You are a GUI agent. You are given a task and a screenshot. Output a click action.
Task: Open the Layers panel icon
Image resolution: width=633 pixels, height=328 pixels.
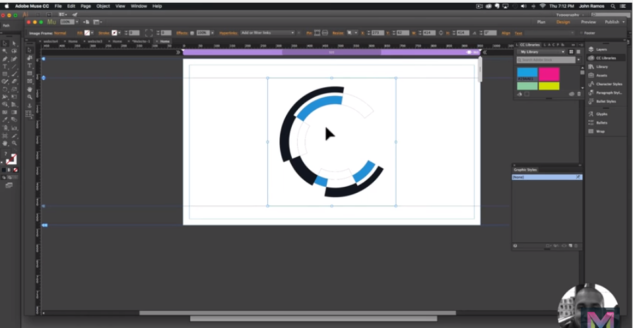(x=591, y=49)
